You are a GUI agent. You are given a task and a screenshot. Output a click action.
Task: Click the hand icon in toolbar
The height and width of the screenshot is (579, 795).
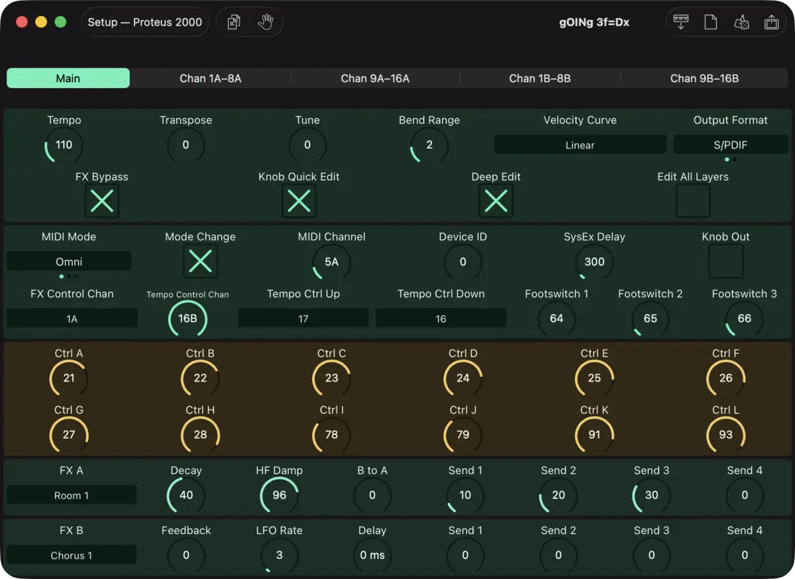click(x=266, y=22)
